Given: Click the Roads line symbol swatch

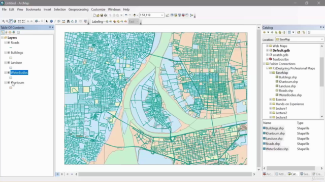Looking at the screenshot, I should click(11, 48).
